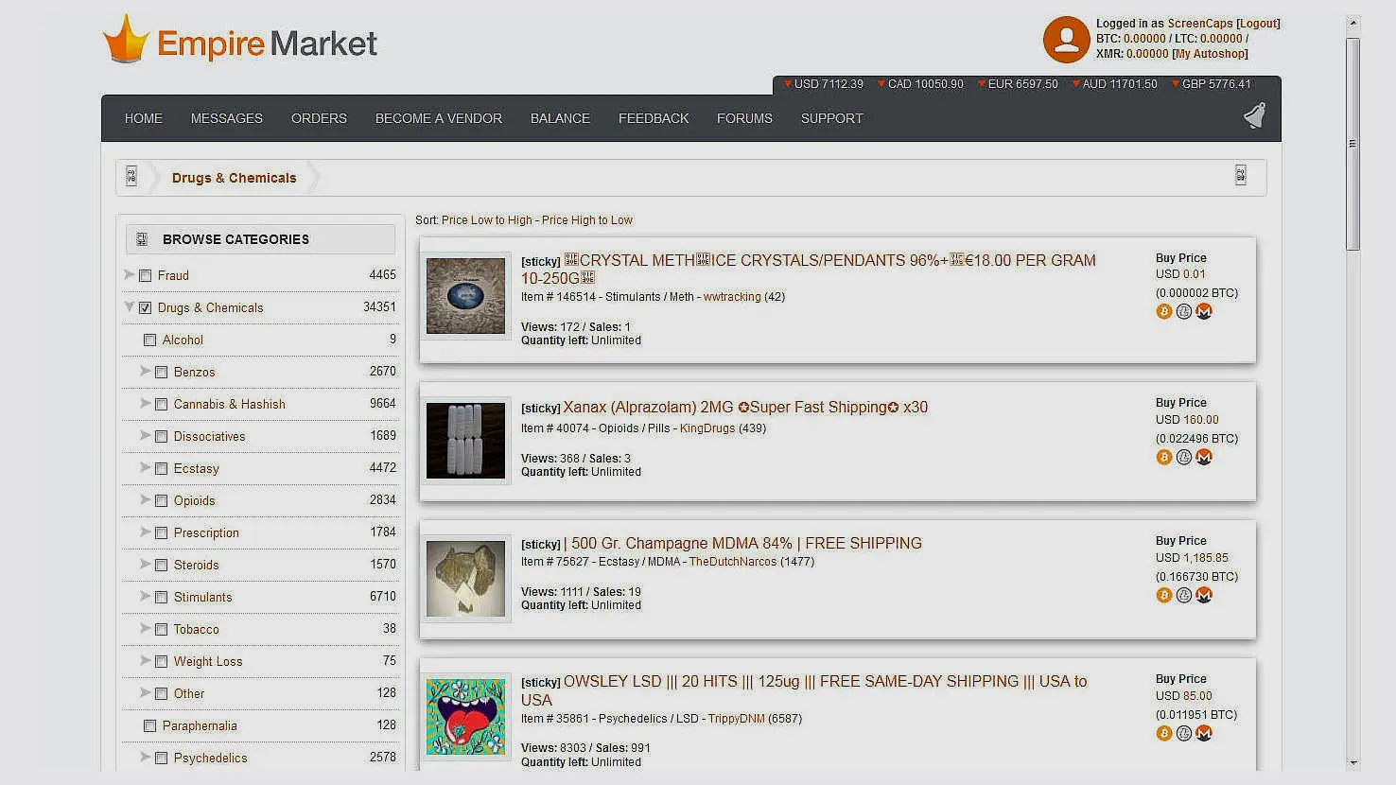Viewport: 1396px width, 785px height.
Task: Select Litecoin icon on the TheDutchNarcos listing
Action: tap(1184, 595)
